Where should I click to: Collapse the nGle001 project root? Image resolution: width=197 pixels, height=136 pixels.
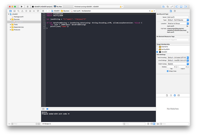coord(9,14)
